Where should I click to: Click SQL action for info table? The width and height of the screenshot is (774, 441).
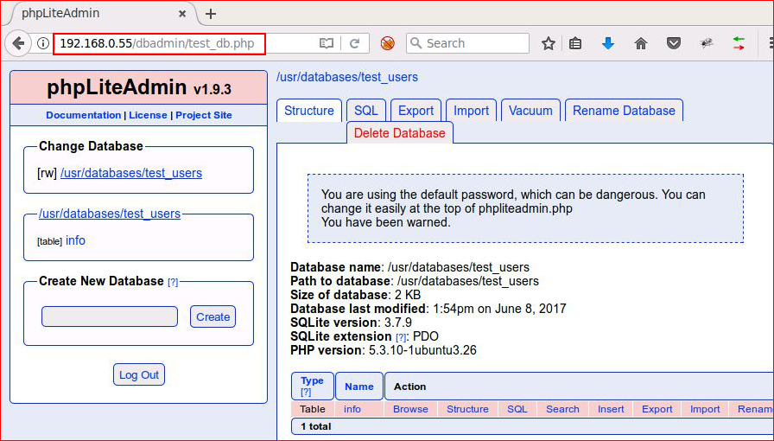tap(517, 409)
